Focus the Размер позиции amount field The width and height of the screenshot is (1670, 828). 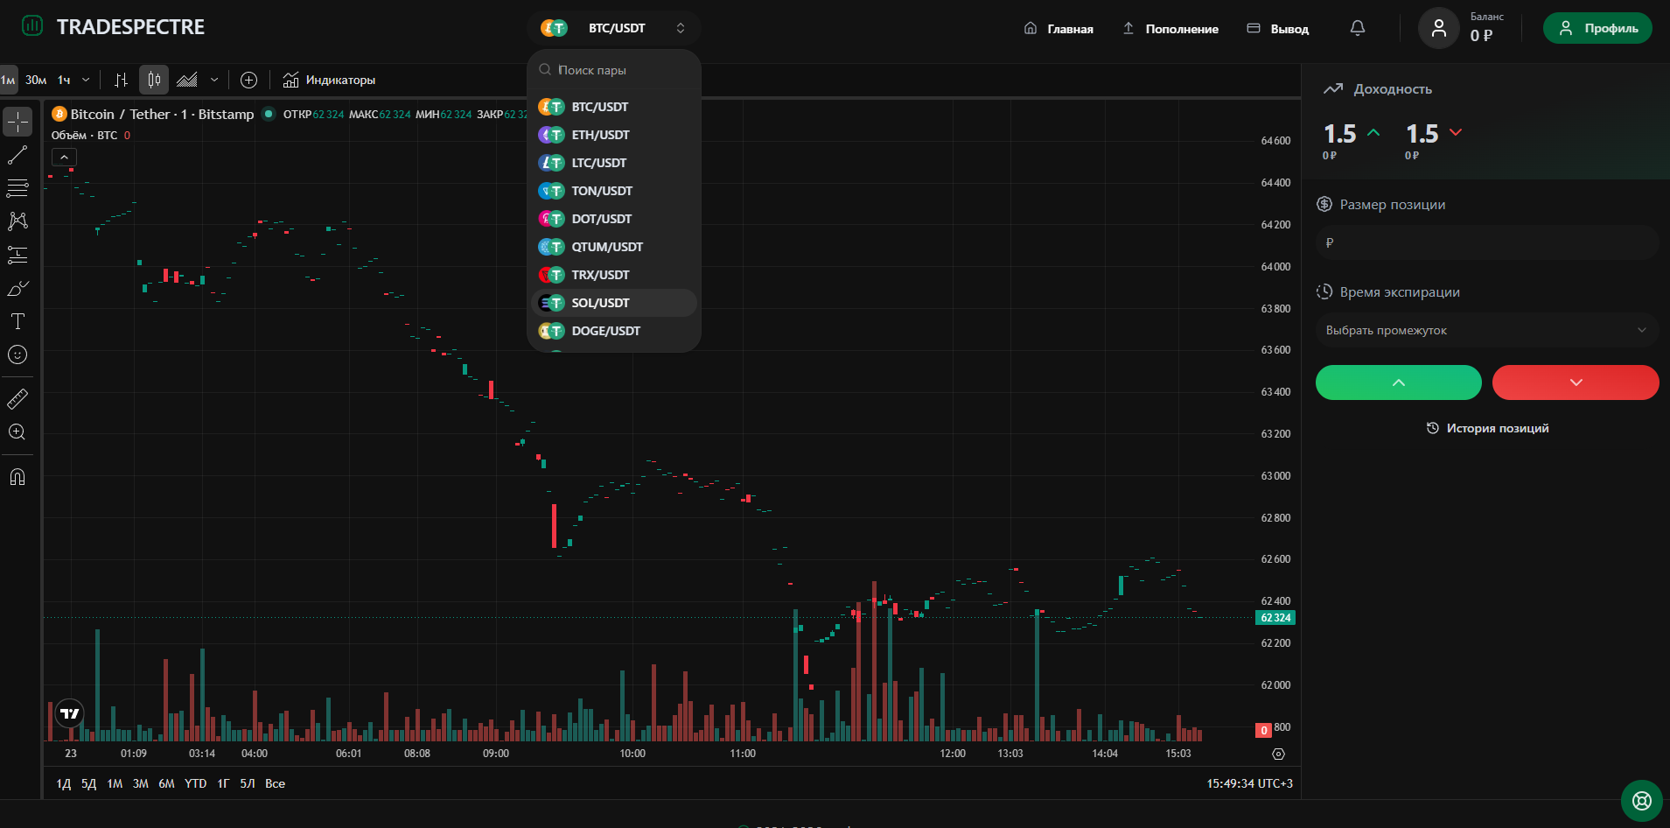coord(1487,242)
